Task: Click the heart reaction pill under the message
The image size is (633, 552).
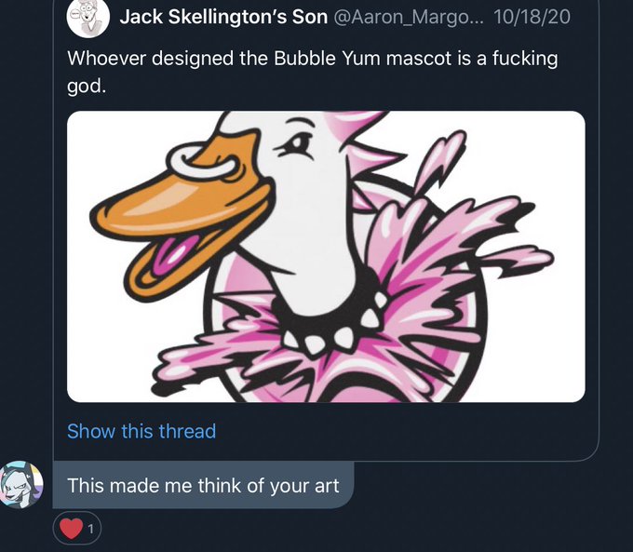Action: tap(76, 529)
